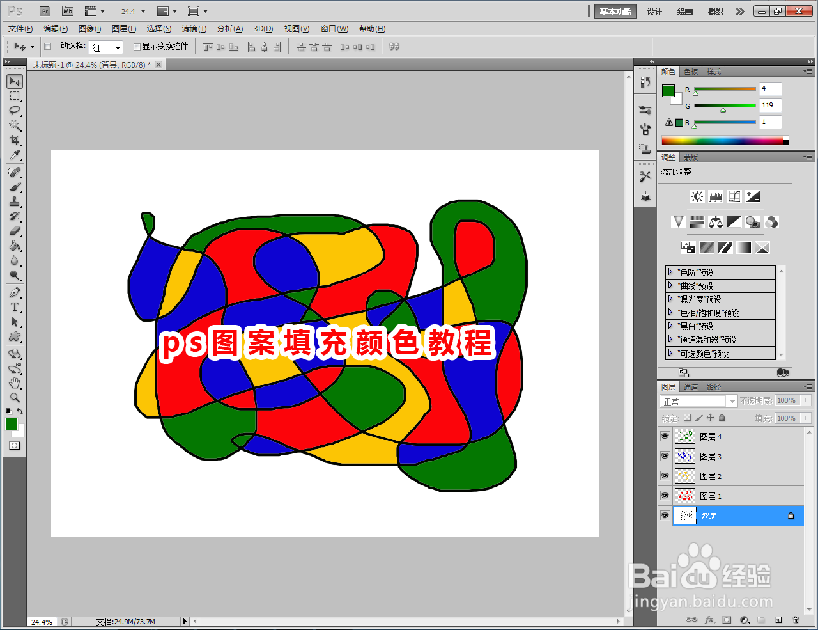Select the Eyedropper tool
The width and height of the screenshot is (818, 630).
coord(15,155)
